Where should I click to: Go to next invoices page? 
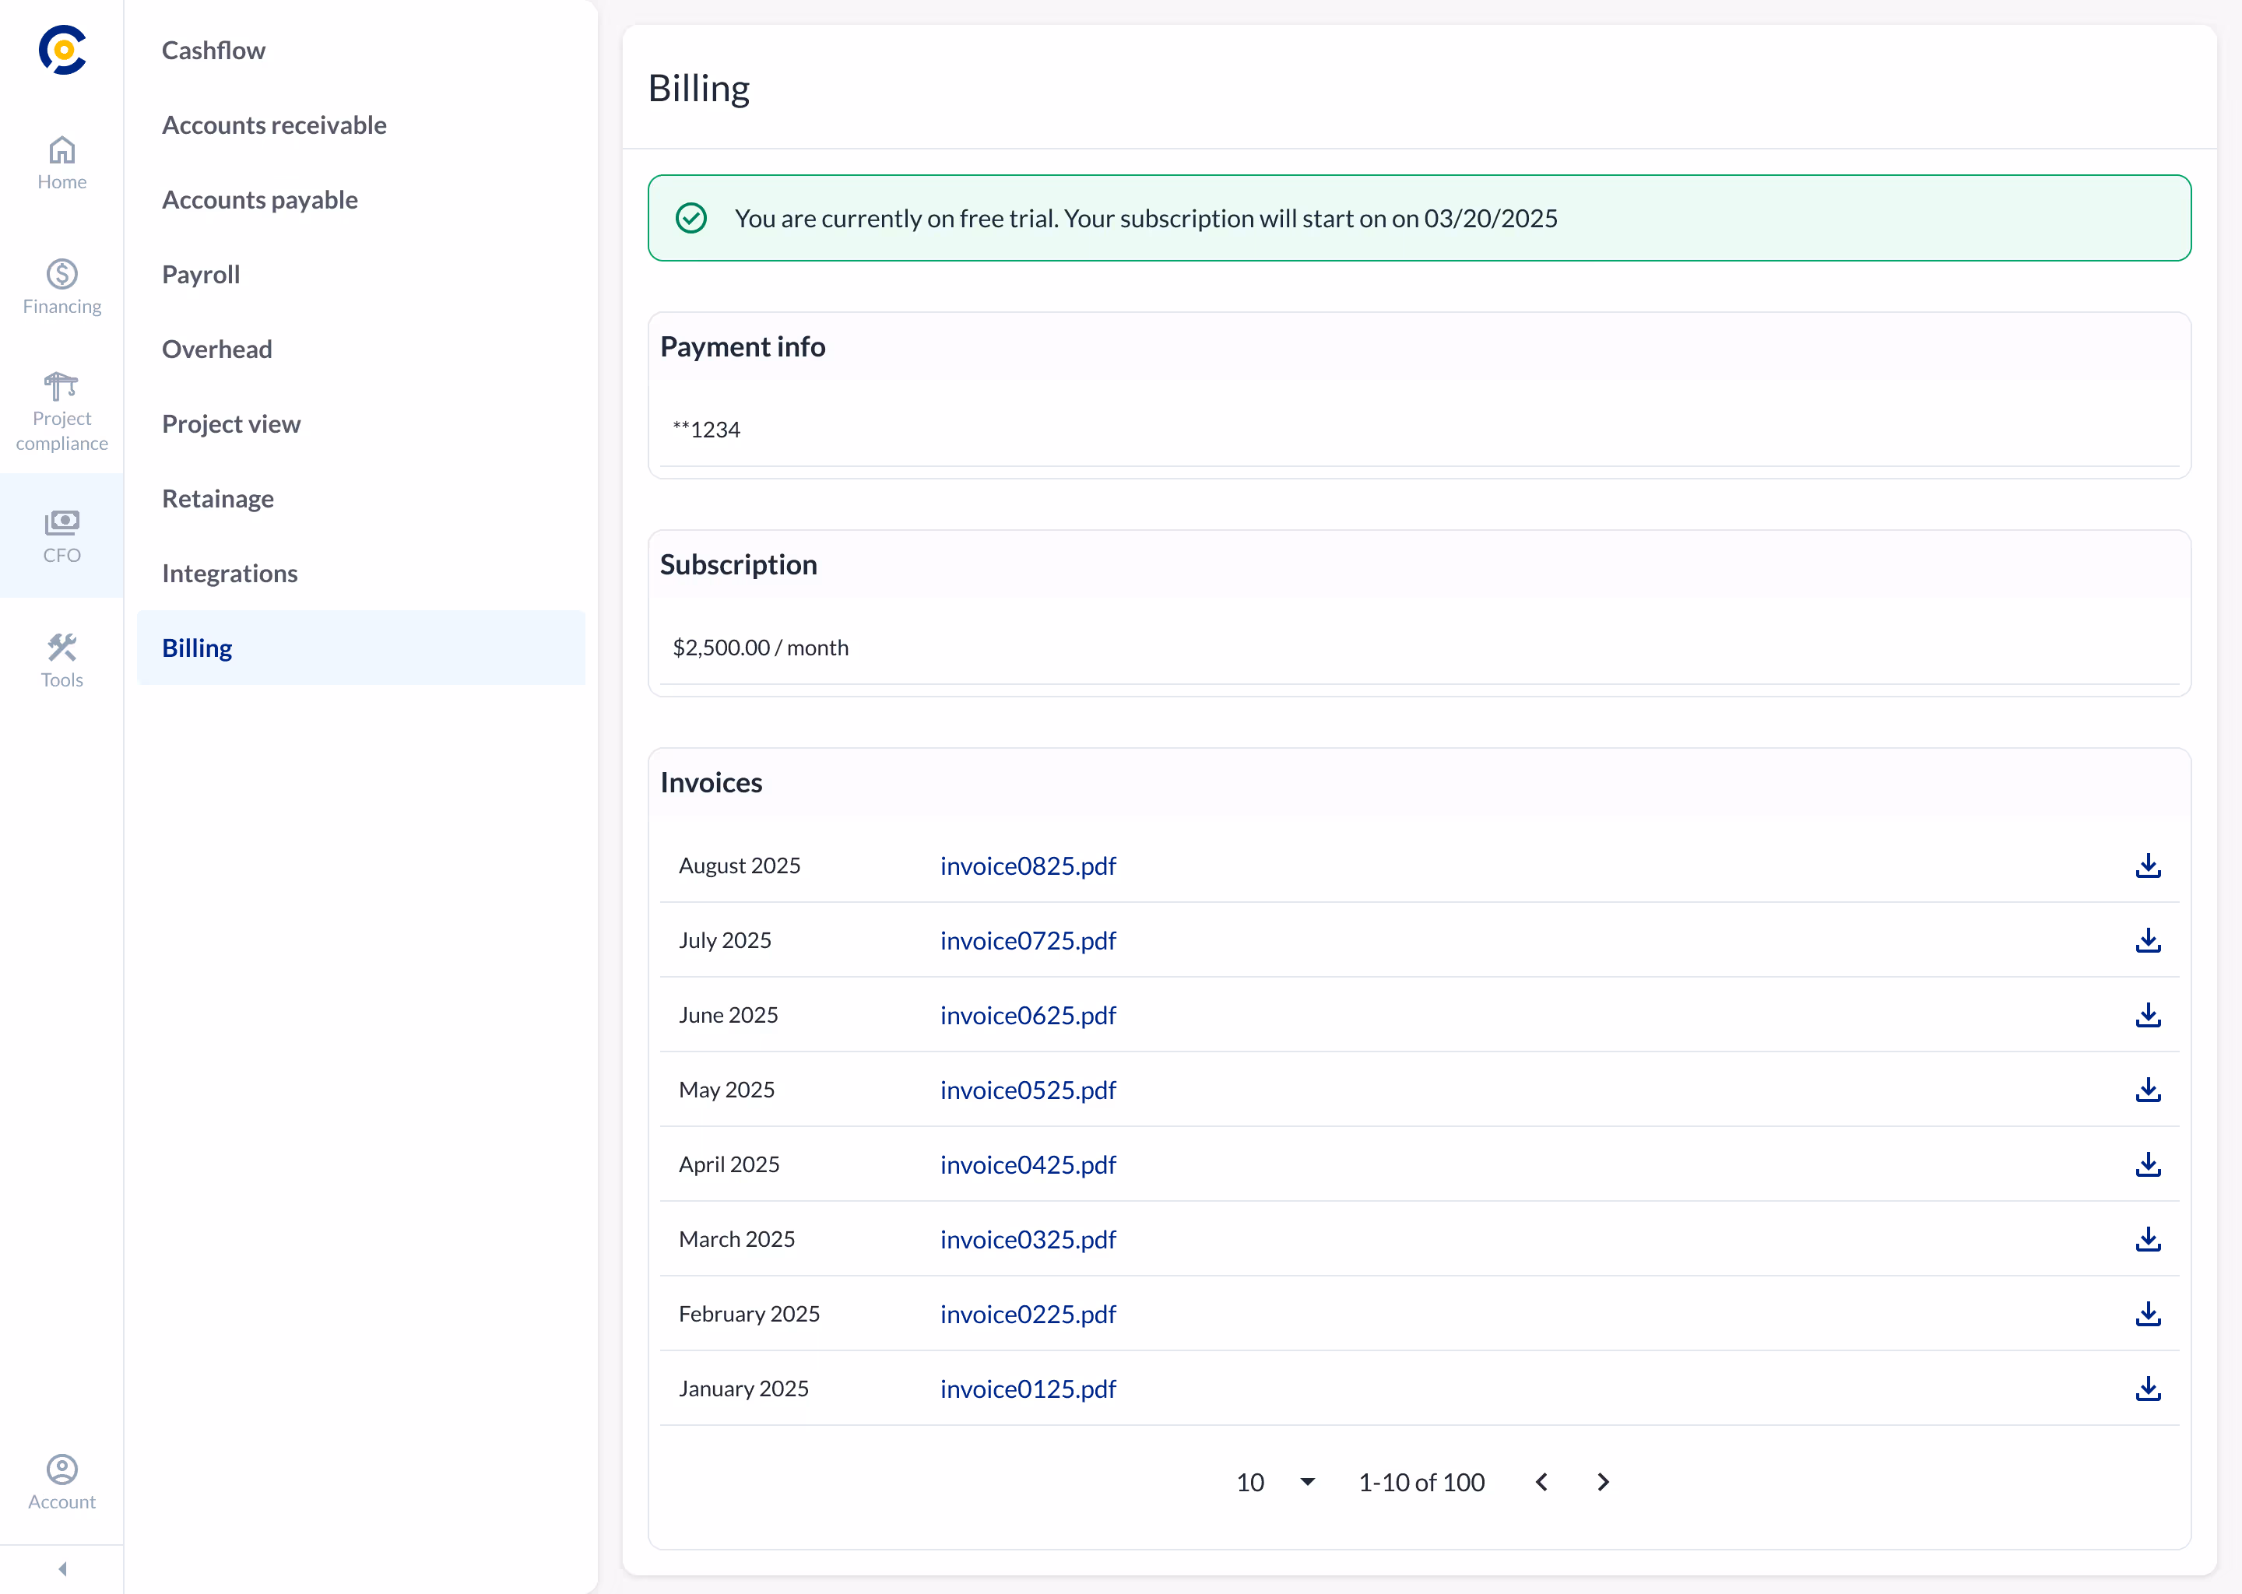click(1603, 1482)
